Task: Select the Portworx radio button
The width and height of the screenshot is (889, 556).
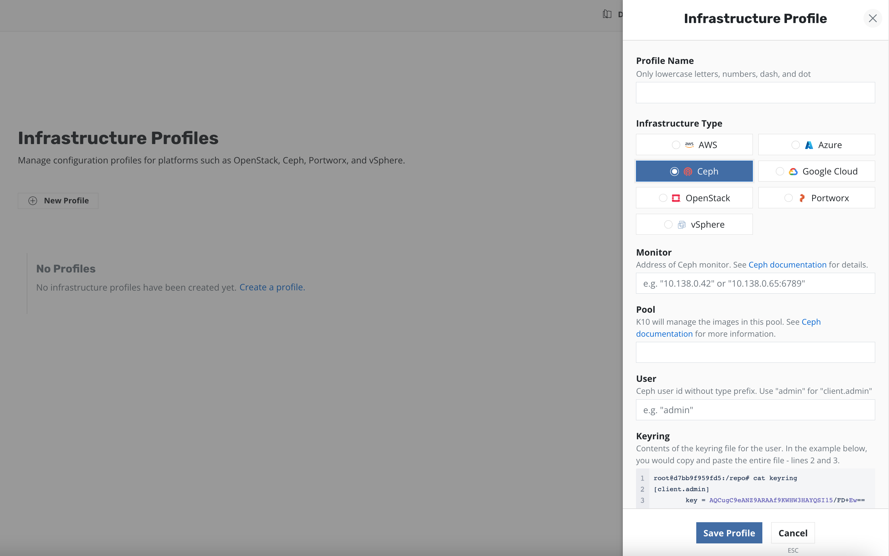Action: click(x=788, y=198)
